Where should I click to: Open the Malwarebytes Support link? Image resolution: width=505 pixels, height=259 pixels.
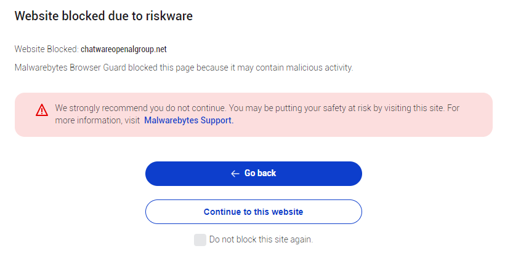tap(188, 120)
